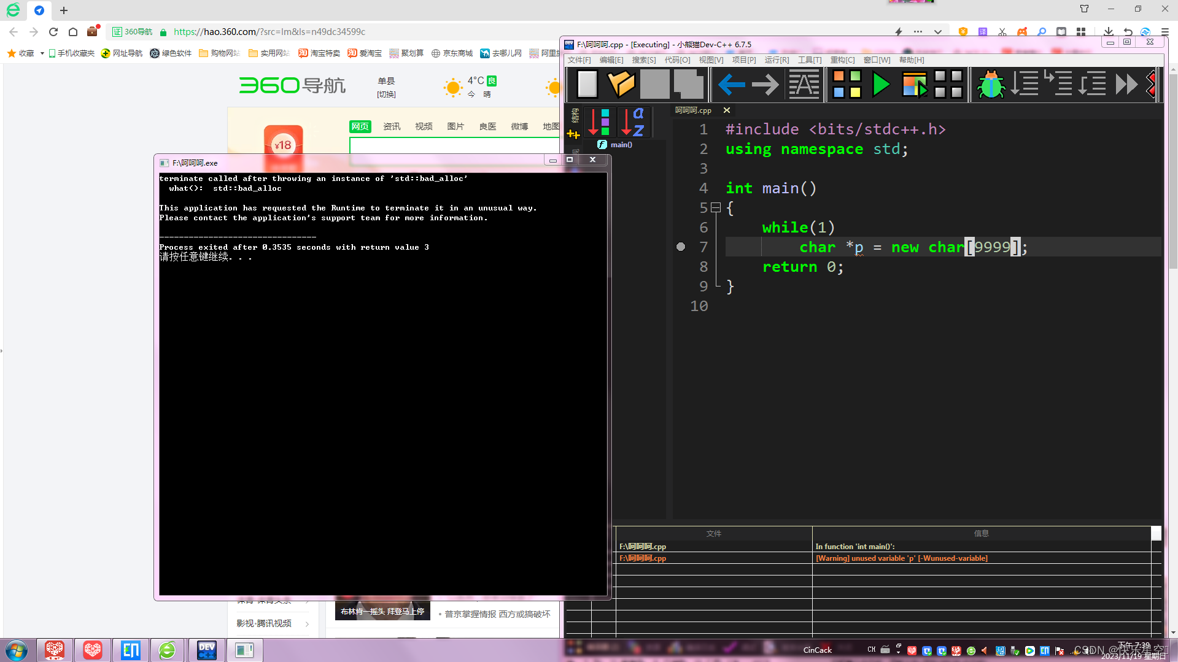Select the unused variable warning row
1178x662 pixels.
(x=888, y=558)
